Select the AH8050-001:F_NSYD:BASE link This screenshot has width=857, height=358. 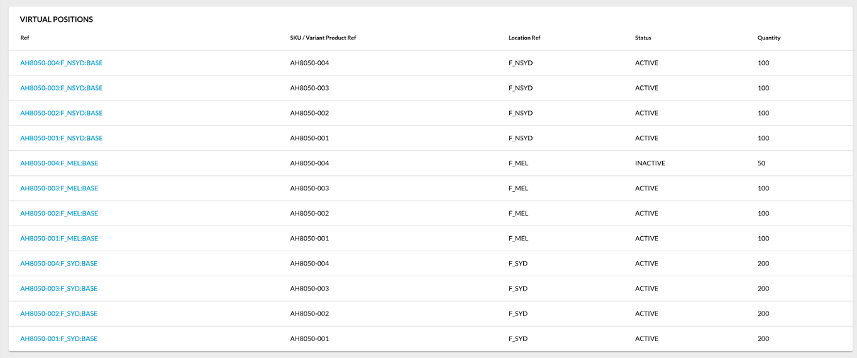[61, 138]
